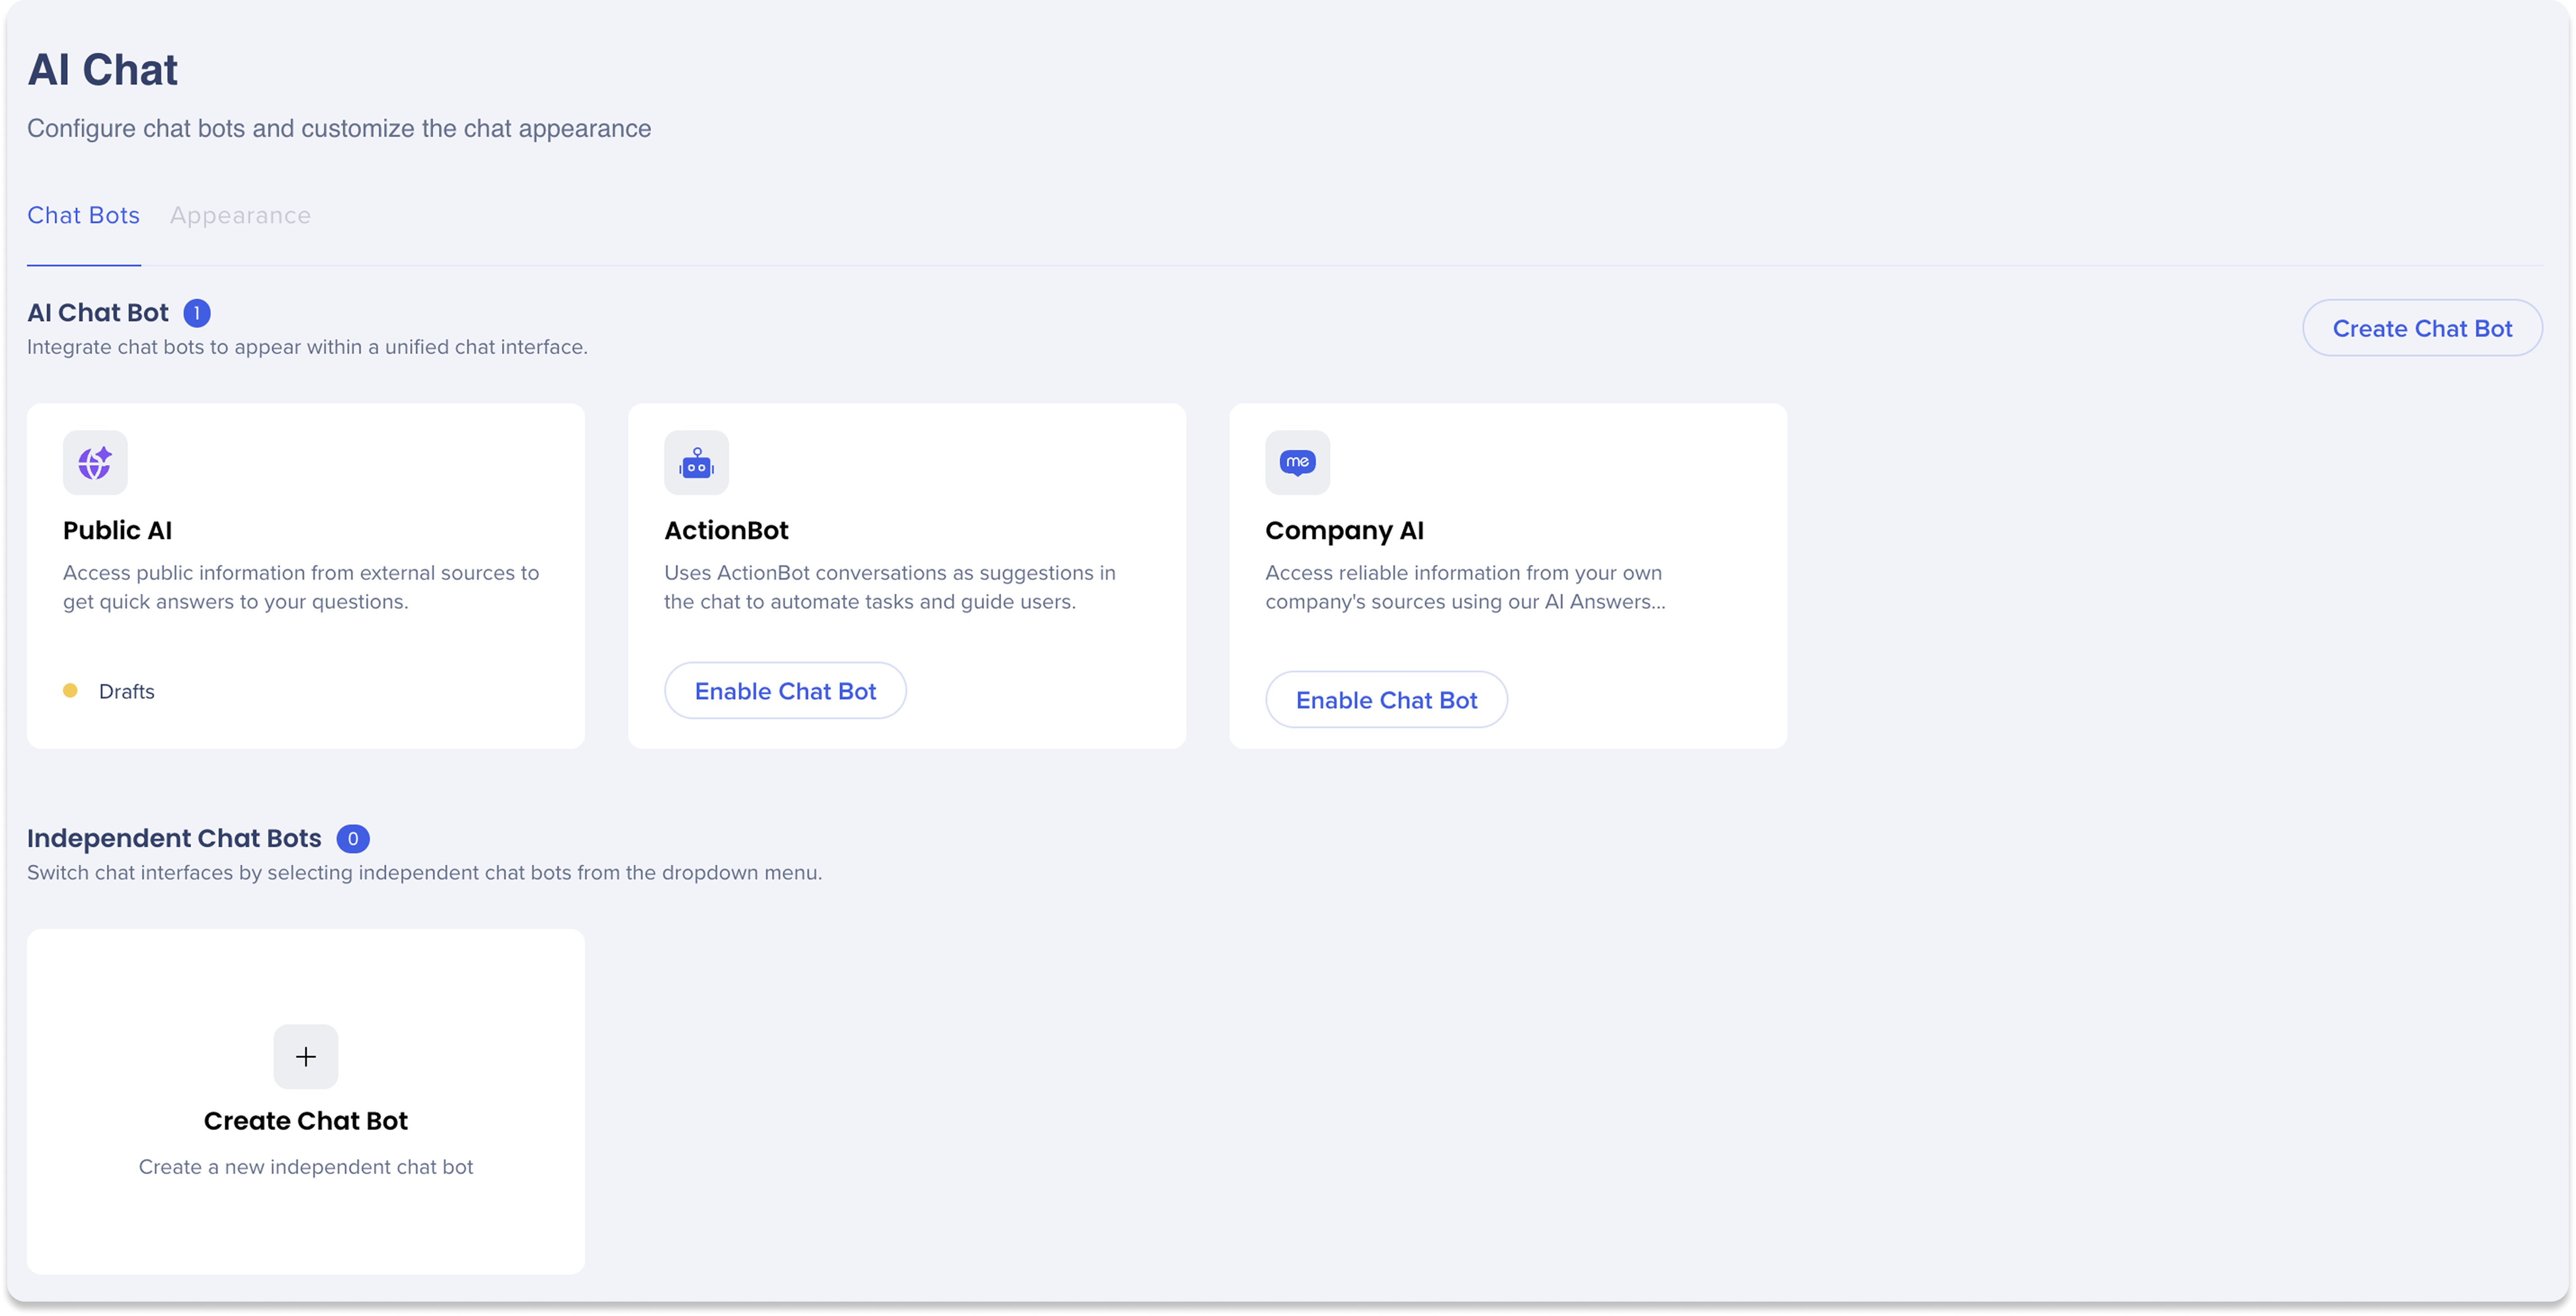Image resolution: width=2576 pixels, height=1316 pixels.
Task: Click the ActionBot robot icon
Action: point(696,462)
